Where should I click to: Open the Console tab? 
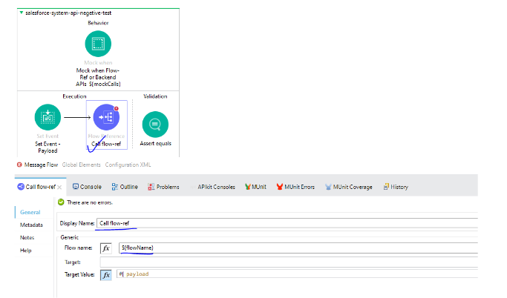87,187
